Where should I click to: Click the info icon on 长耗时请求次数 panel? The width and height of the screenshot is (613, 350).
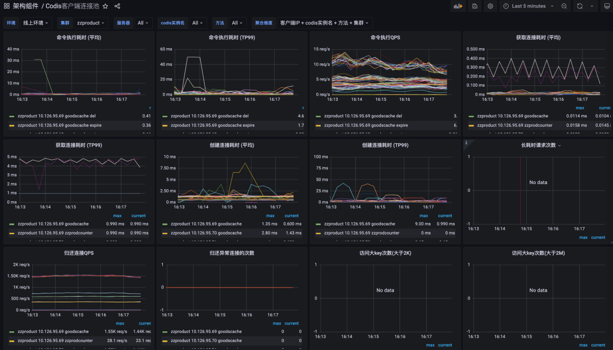click(466, 143)
